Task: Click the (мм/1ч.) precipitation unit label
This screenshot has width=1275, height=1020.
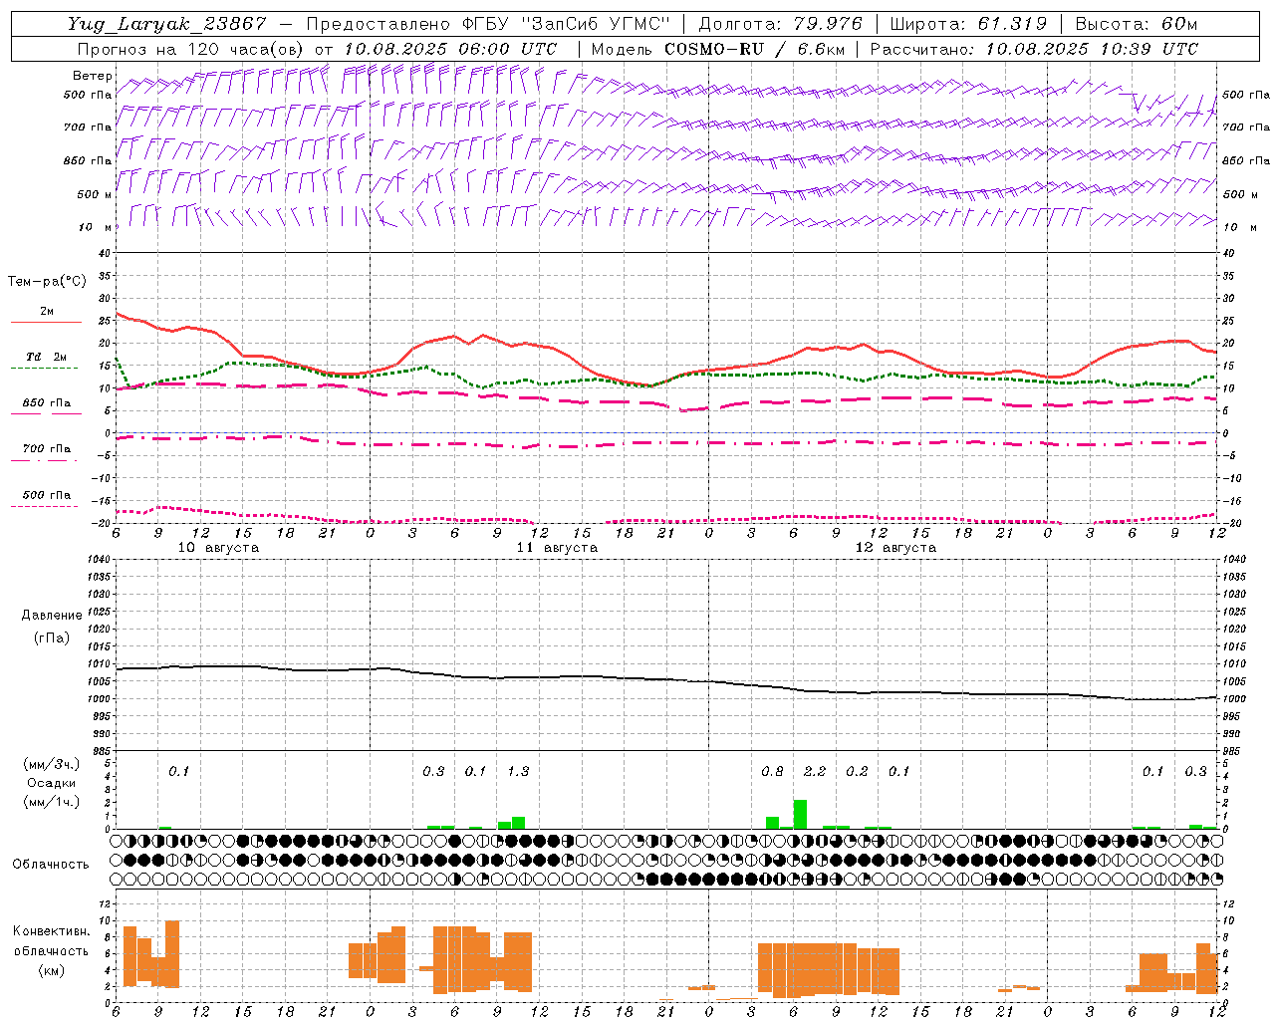Action: point(52,802)
